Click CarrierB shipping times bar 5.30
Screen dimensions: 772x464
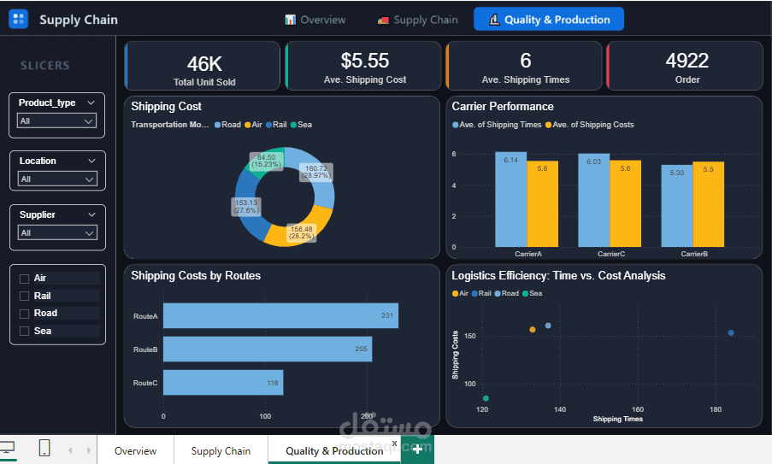pos(676,206)
